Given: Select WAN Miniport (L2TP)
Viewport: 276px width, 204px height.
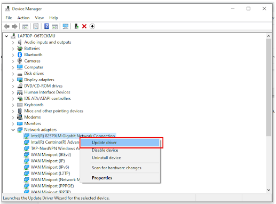Looking at the screenshot, I should pos(50,174).
